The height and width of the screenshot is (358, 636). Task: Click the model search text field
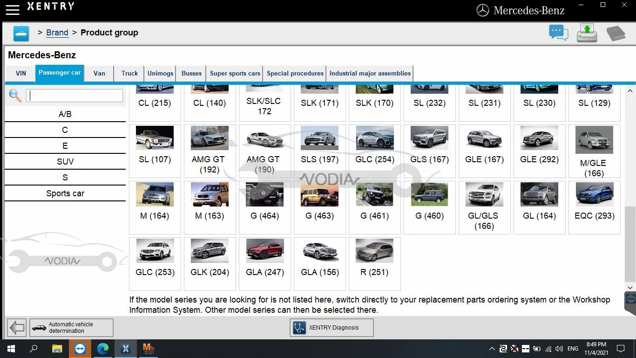pyautogui.click(x=74, y=96)
